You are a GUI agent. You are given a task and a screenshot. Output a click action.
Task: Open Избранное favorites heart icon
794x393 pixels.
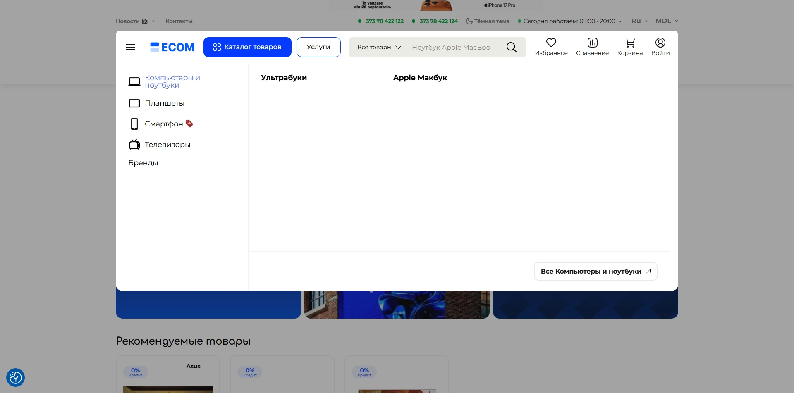point(551,43)
